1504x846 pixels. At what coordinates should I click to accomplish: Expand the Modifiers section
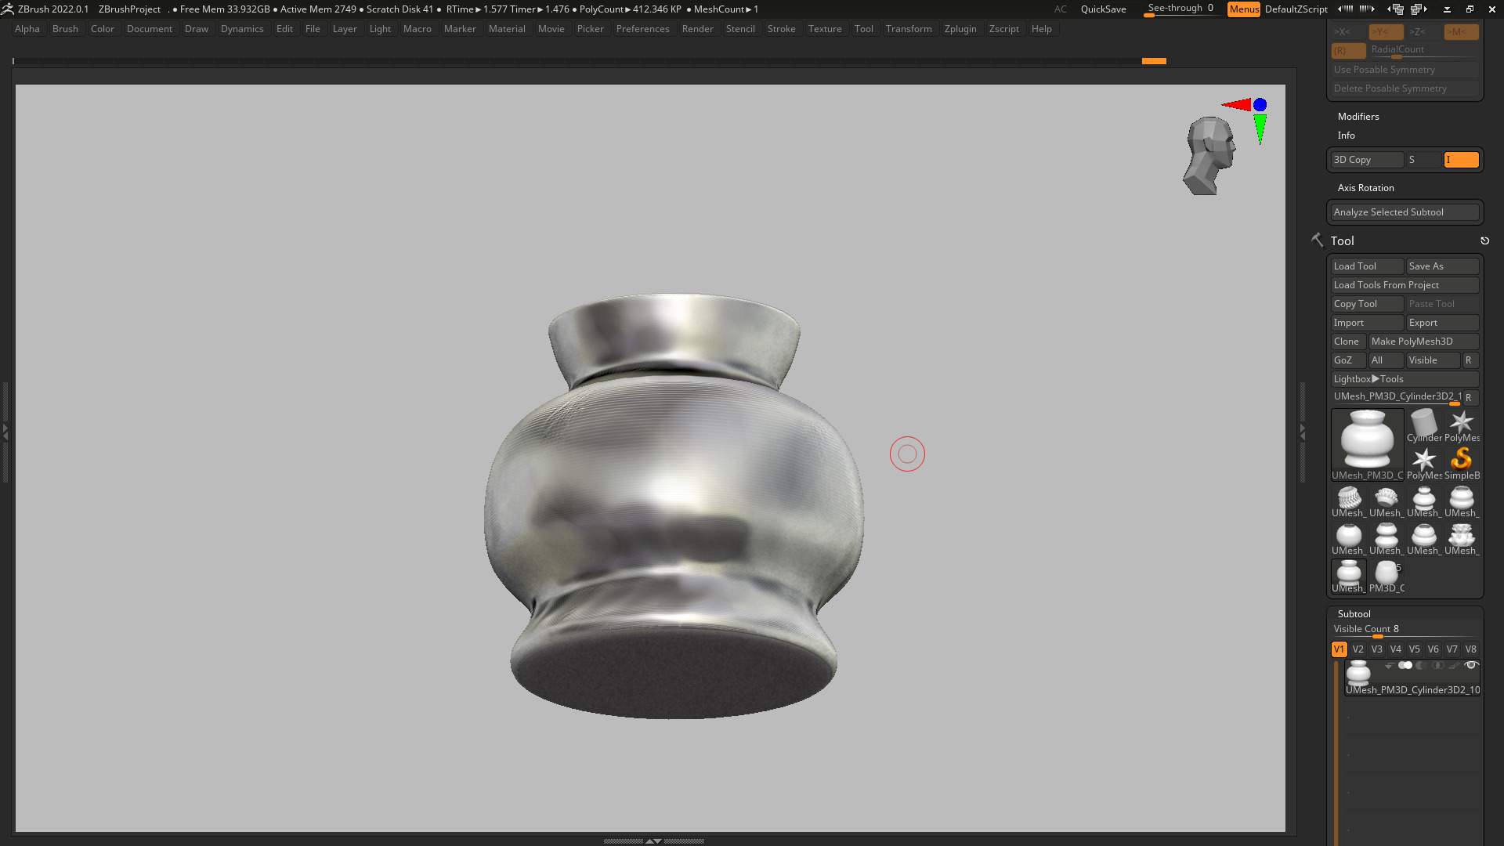coord(1358,117)
